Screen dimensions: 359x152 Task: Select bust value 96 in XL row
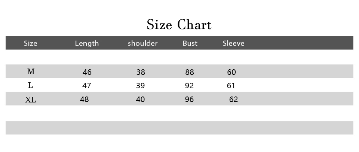pyautogui.click(x=189, y=99)
